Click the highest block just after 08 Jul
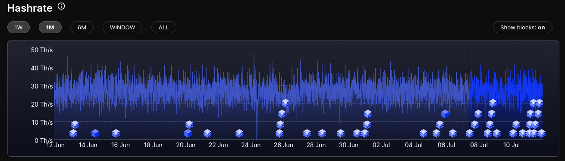The width and height of the screenshot is (565, 161). tap(478, 114)
